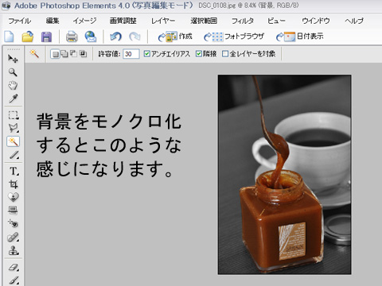Image resolution: width=382 pixels, height=286 pixels.
Task: Open the ファイル menu
Action: tap(19, 21)
